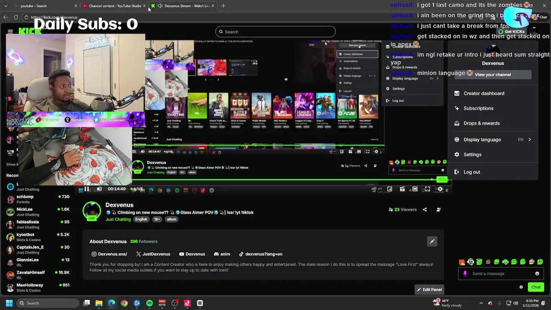
Task: Open chat settings gear next to Chat button
Action: click(521, 287)
